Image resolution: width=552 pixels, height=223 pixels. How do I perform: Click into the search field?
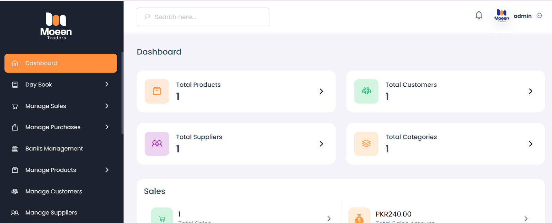pyautogui.click(x=203, y=17)
